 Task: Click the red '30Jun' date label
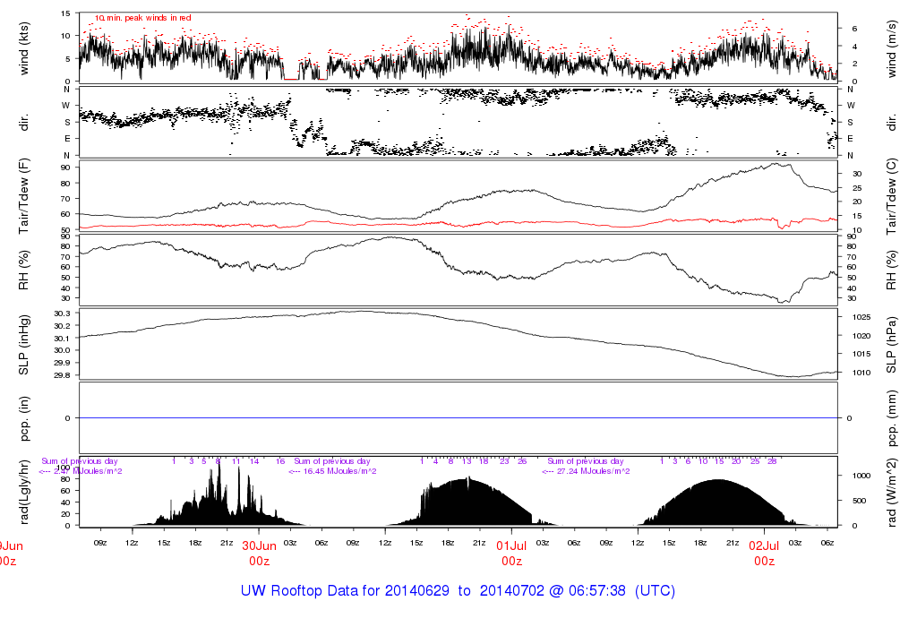259,545
